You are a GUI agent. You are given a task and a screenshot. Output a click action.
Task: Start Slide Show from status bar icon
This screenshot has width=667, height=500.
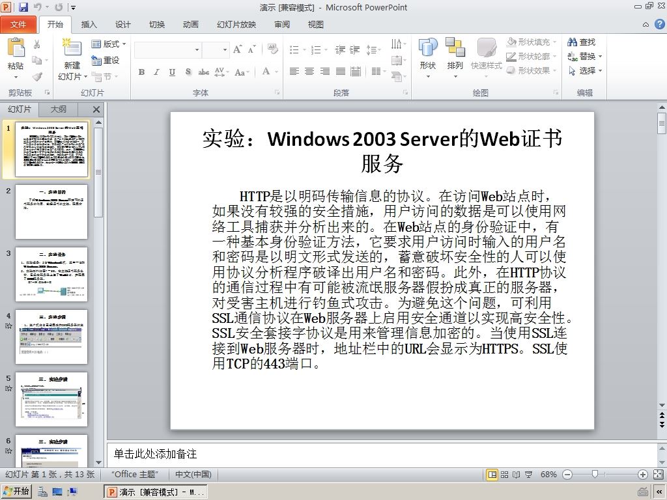528,475
